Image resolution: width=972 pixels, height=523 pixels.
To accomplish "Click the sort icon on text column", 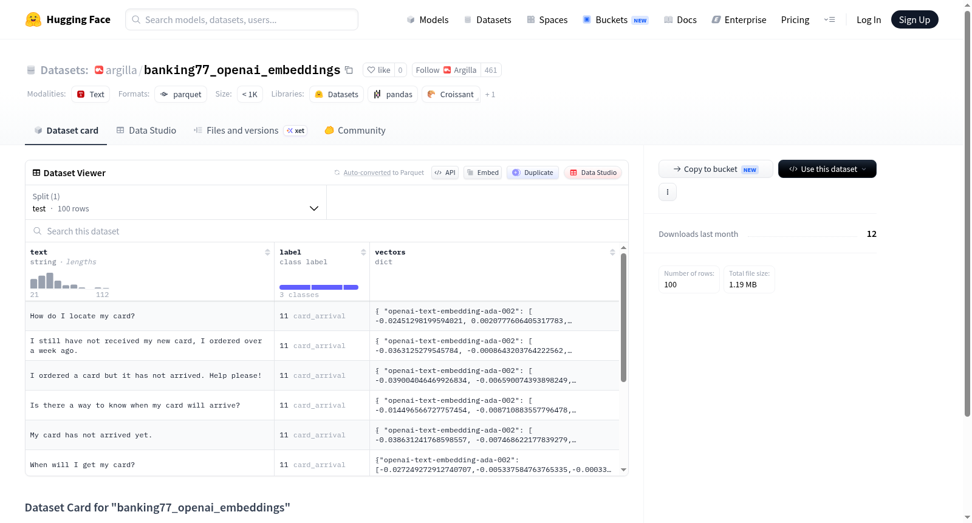I will click(267, 252).
